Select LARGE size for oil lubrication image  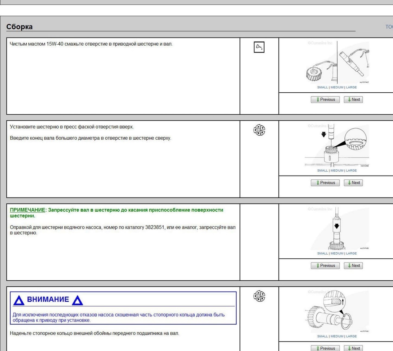pos(351,87)
